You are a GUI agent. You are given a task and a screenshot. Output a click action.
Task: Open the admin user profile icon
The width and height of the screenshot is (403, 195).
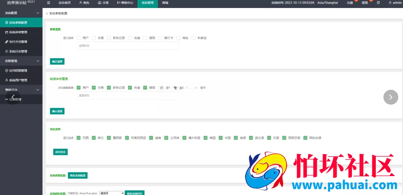(x=390, y=3)
